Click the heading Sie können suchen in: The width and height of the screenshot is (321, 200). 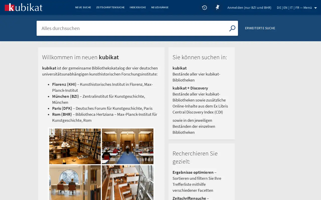click(200, 57)
